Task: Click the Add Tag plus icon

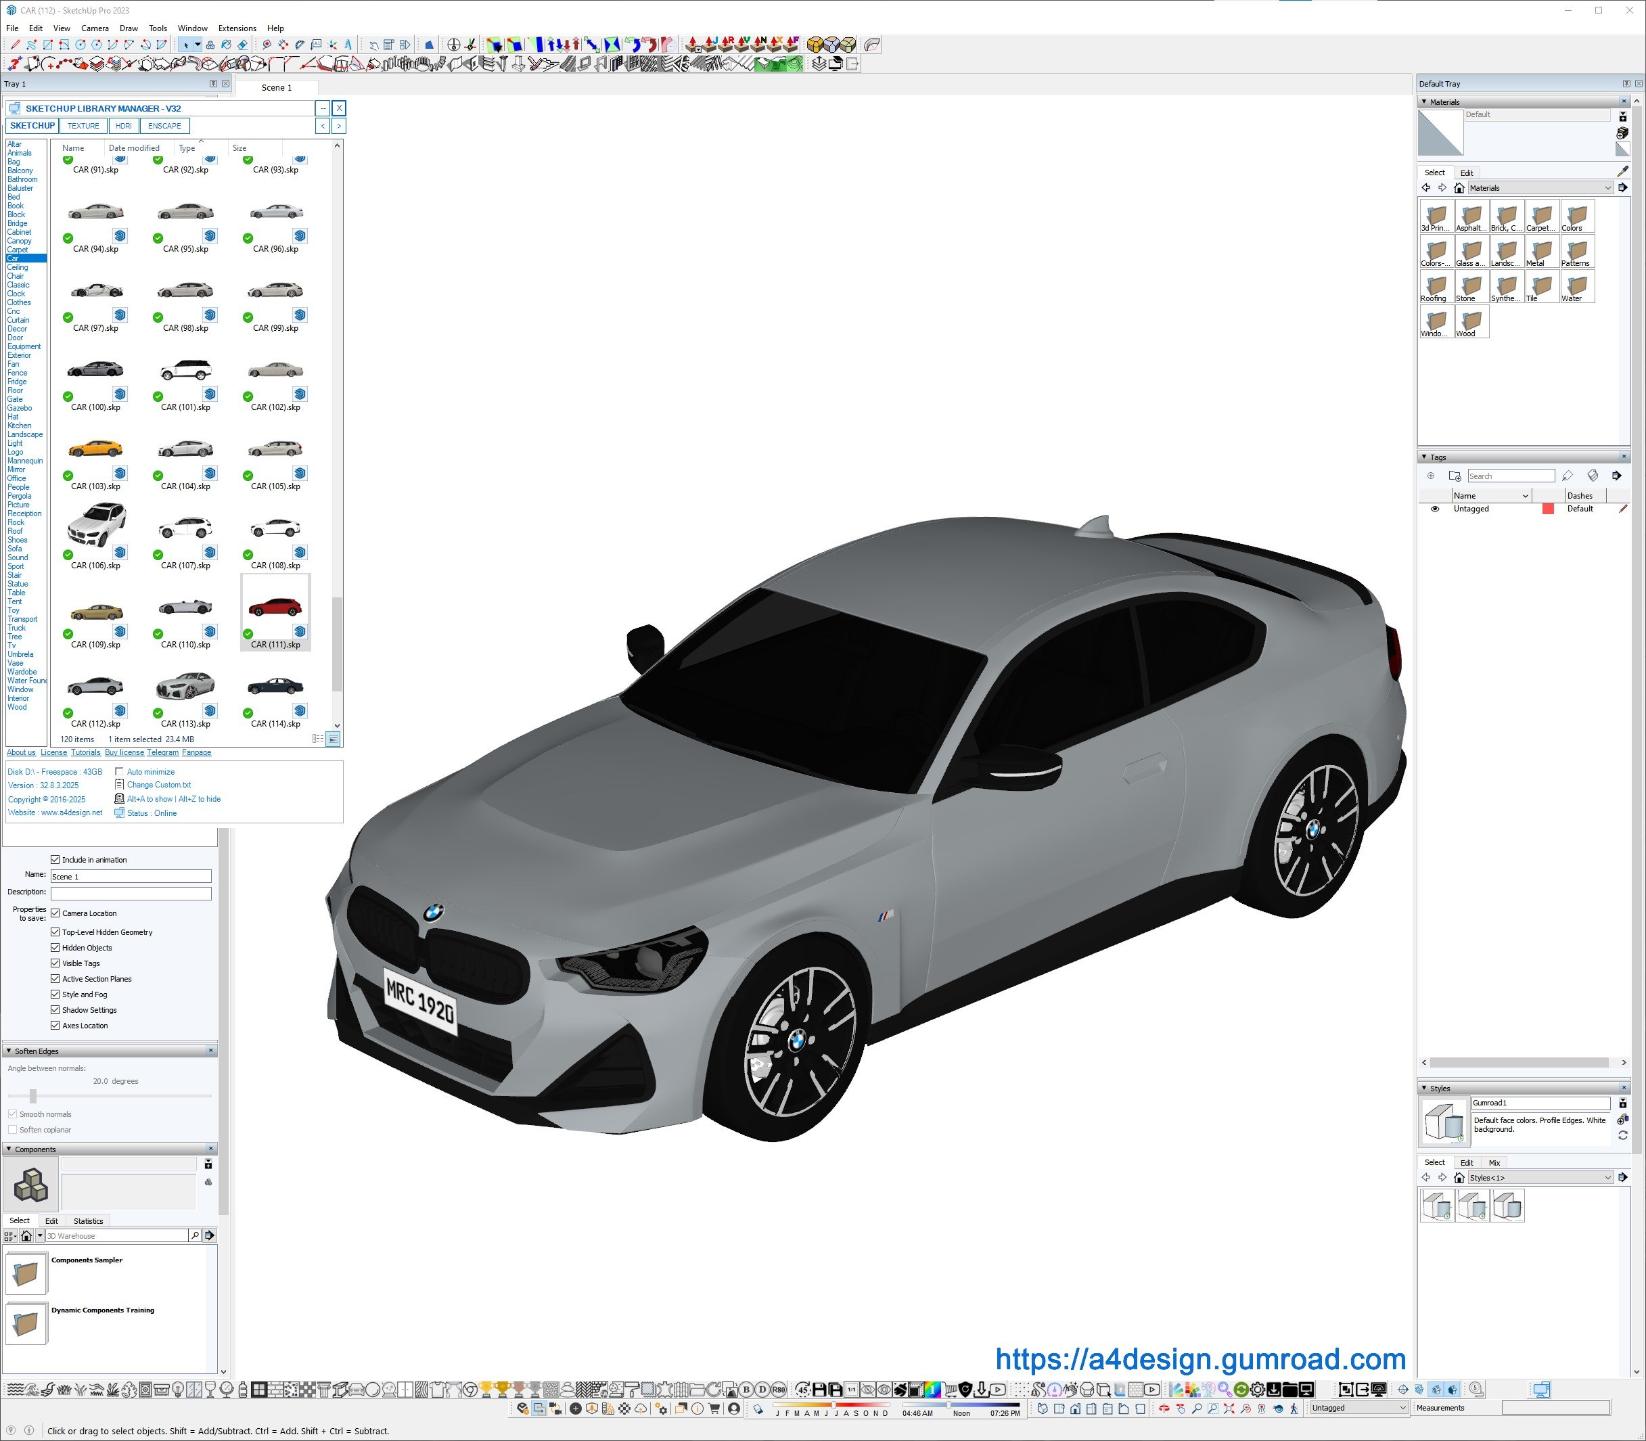Action: (x=1430, y=476)
